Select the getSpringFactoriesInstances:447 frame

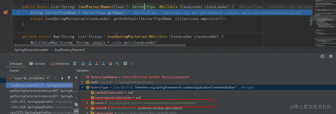39,91
